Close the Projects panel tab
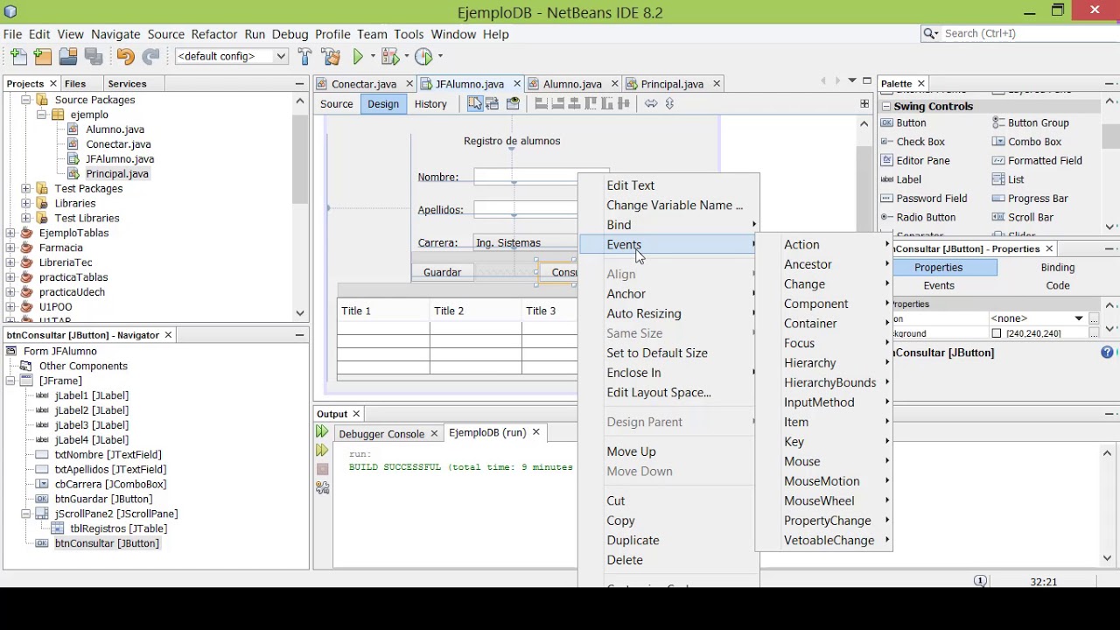The width and height of the screenshot is (1120, 630). [52, 84]
